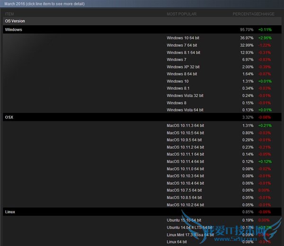Click the PERCENTAGE CHANGE column header

pos(253,14)
